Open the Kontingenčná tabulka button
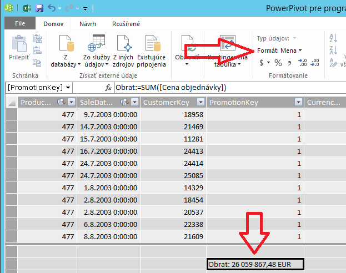Image resolution: width=346 pixels, height=273 pixels. point(228,51)
